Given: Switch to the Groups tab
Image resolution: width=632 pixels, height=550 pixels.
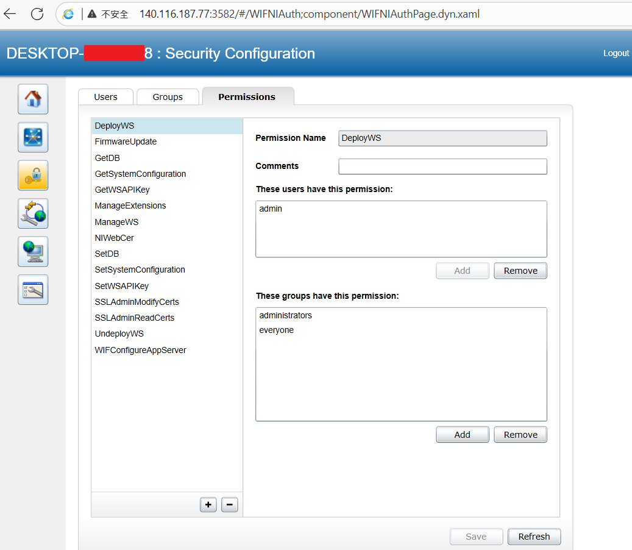Looking at the screenshot, I should (x=168, y=97).
